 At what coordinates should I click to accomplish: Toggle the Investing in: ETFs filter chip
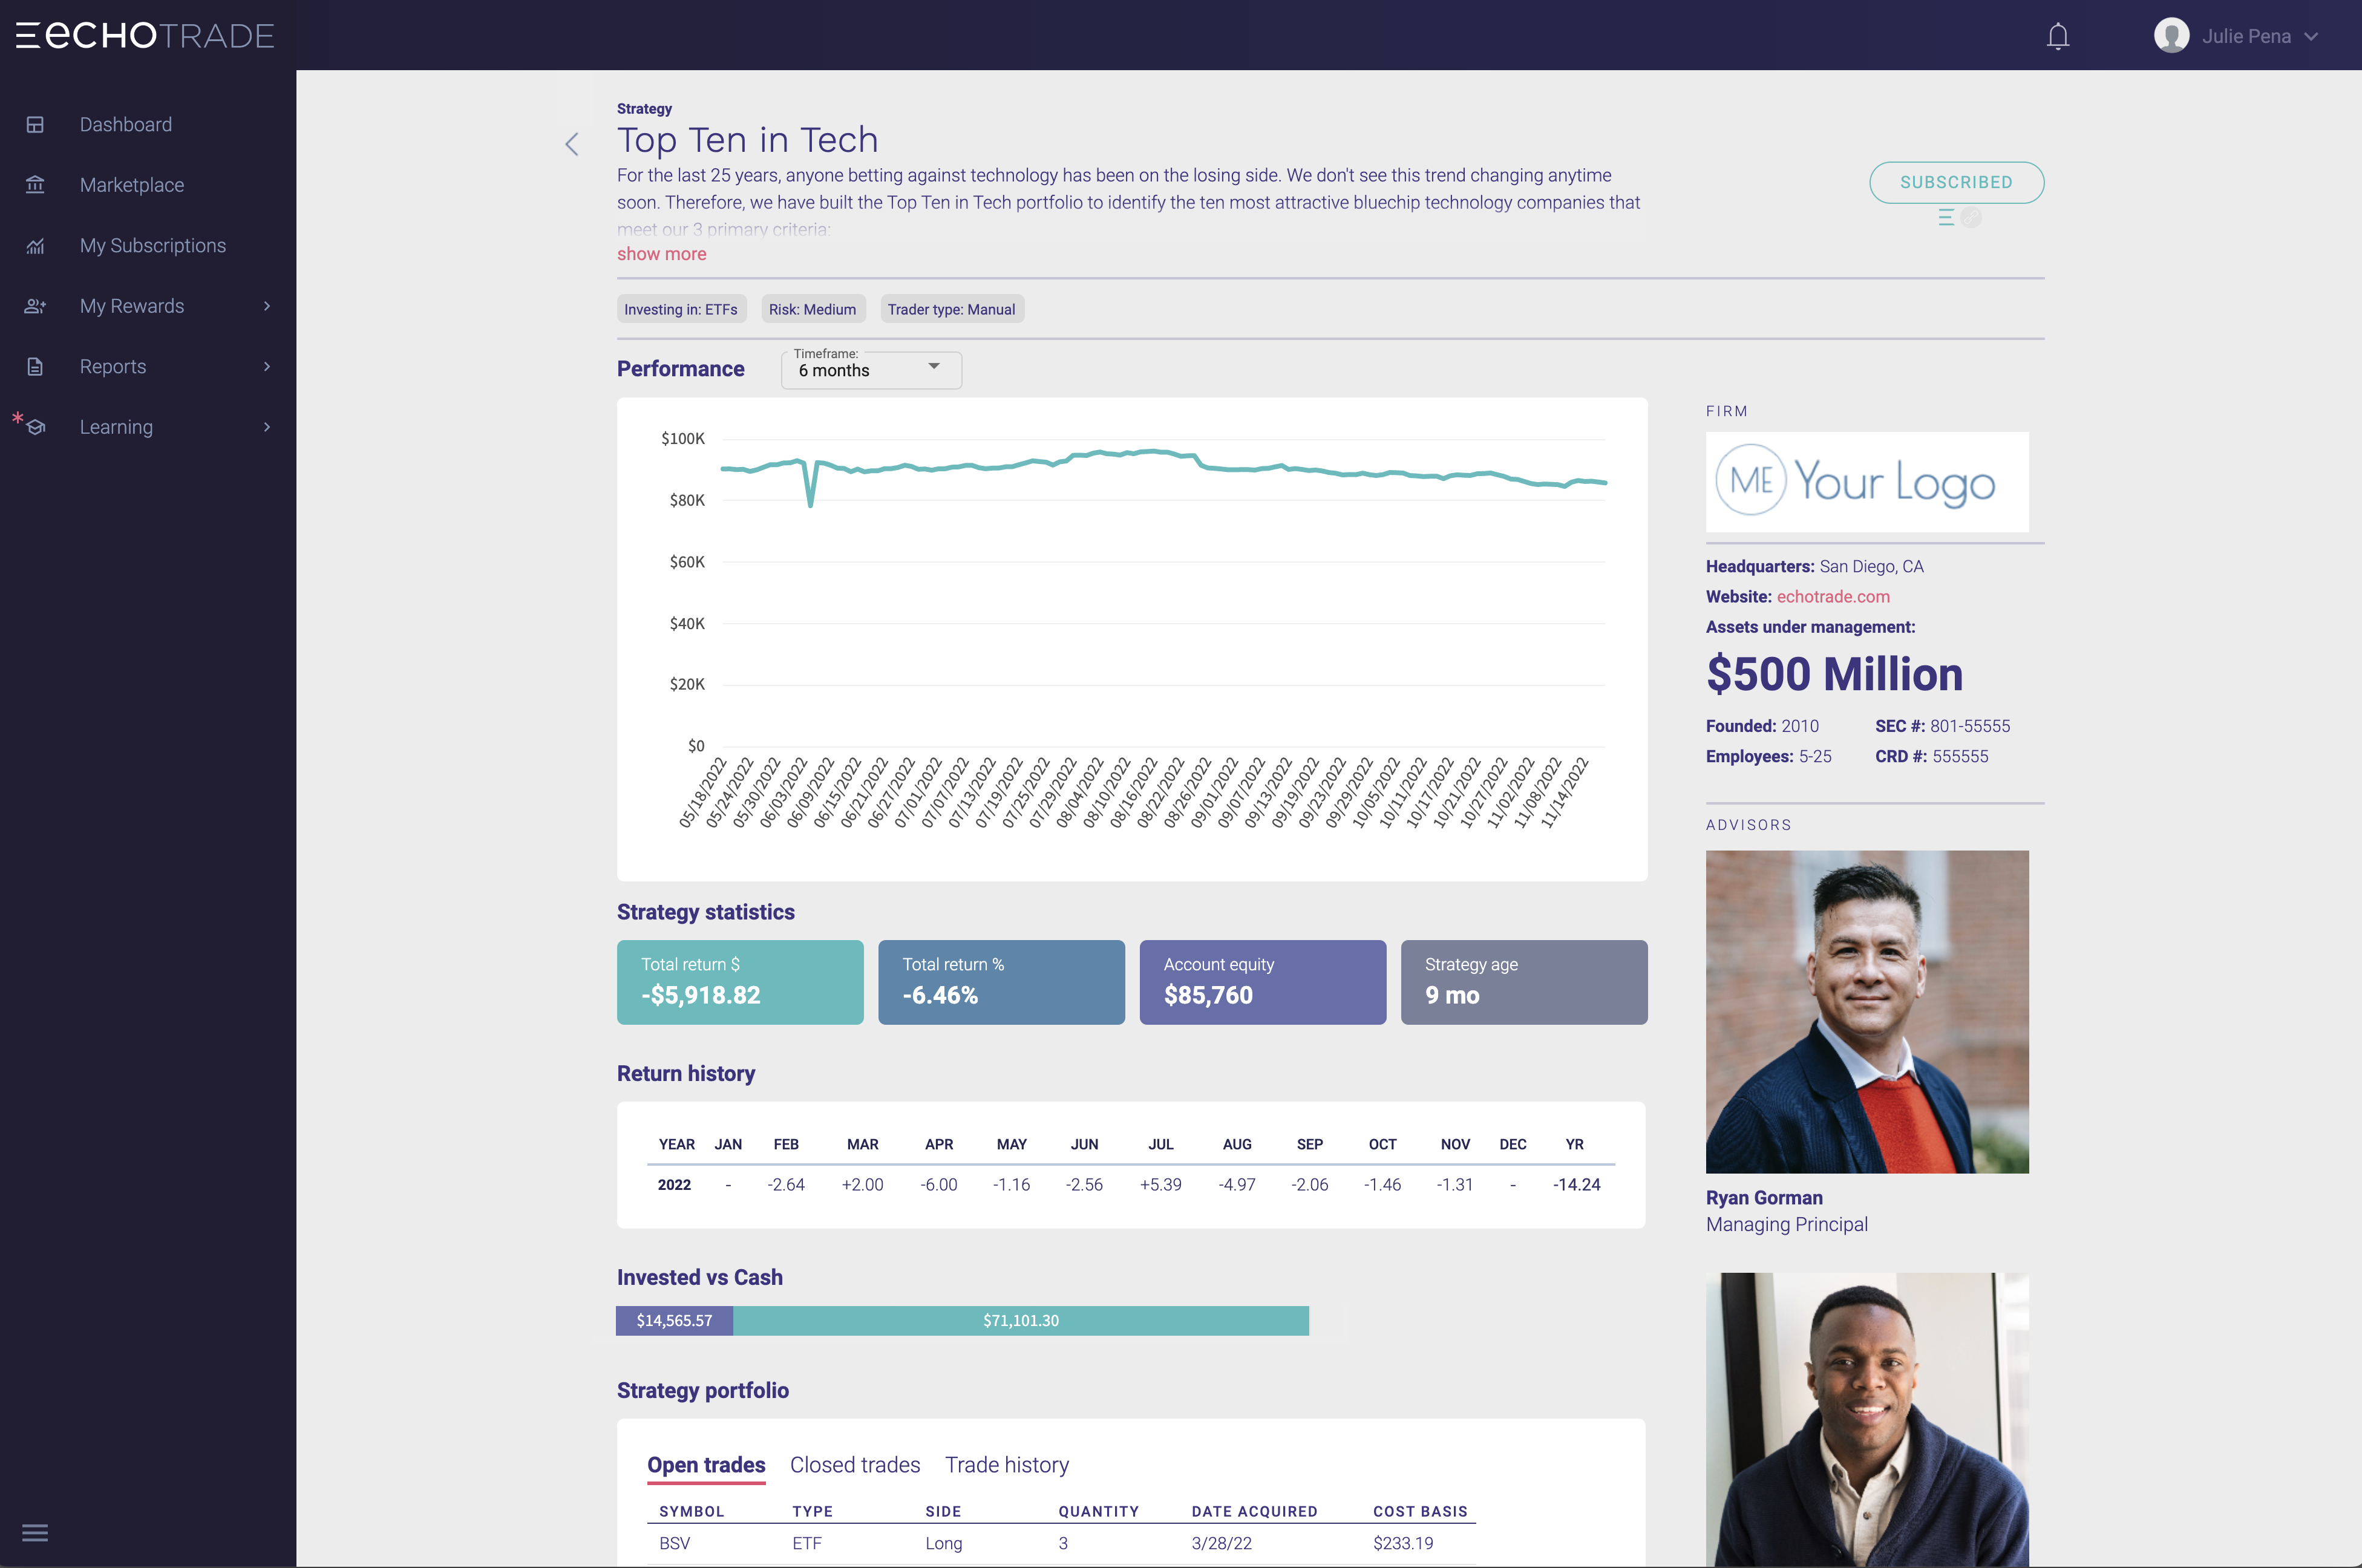[x=681, y=309]
